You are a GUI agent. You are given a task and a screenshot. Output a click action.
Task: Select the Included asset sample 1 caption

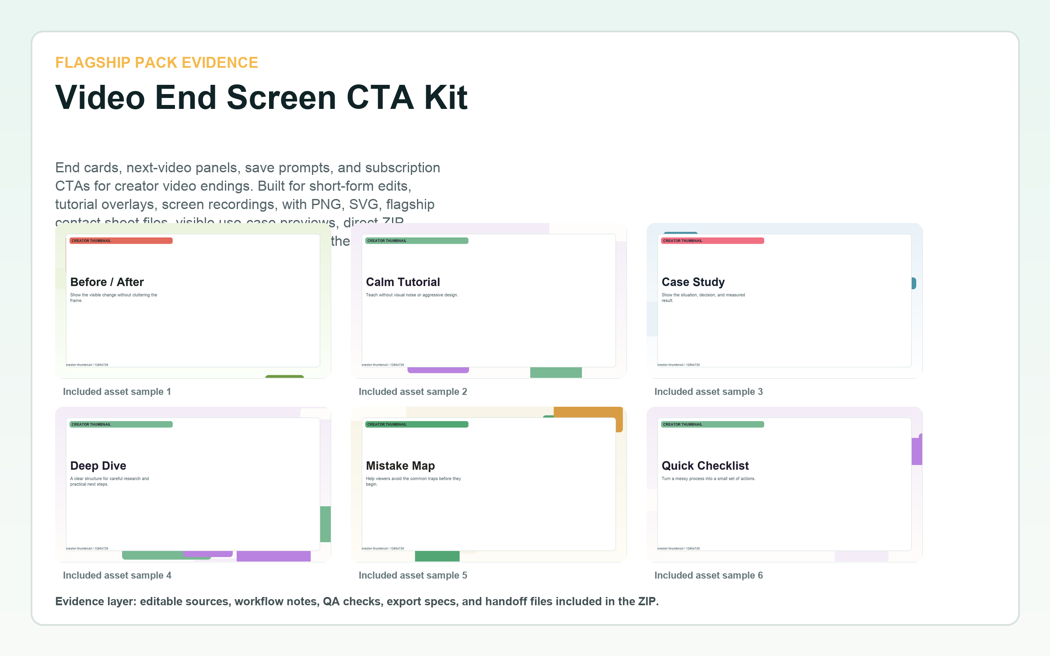117,392
